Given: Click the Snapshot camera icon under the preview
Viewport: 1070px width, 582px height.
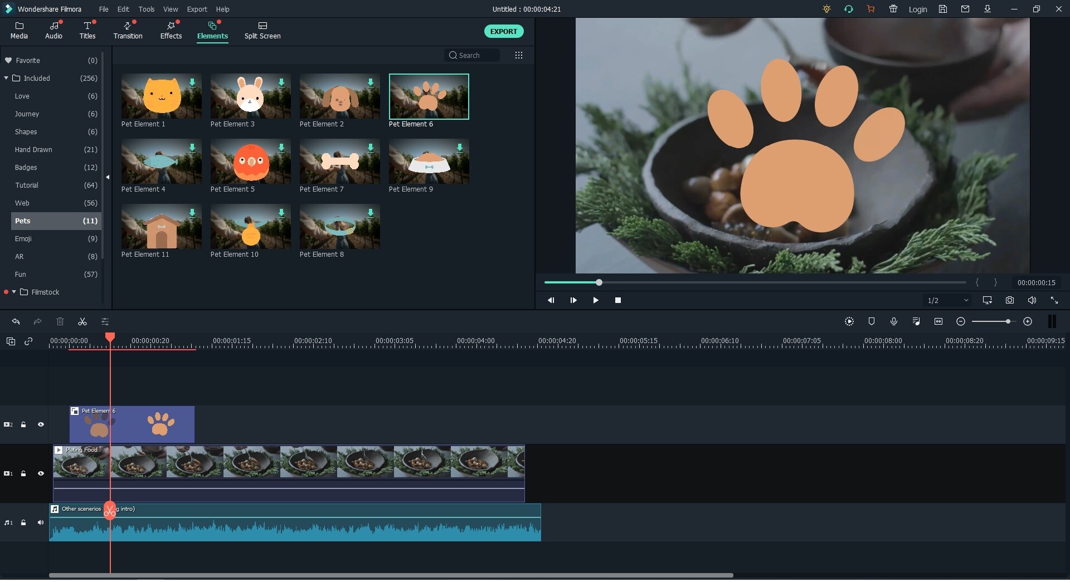Looking at the screenshot, I should click(1010, 300).
